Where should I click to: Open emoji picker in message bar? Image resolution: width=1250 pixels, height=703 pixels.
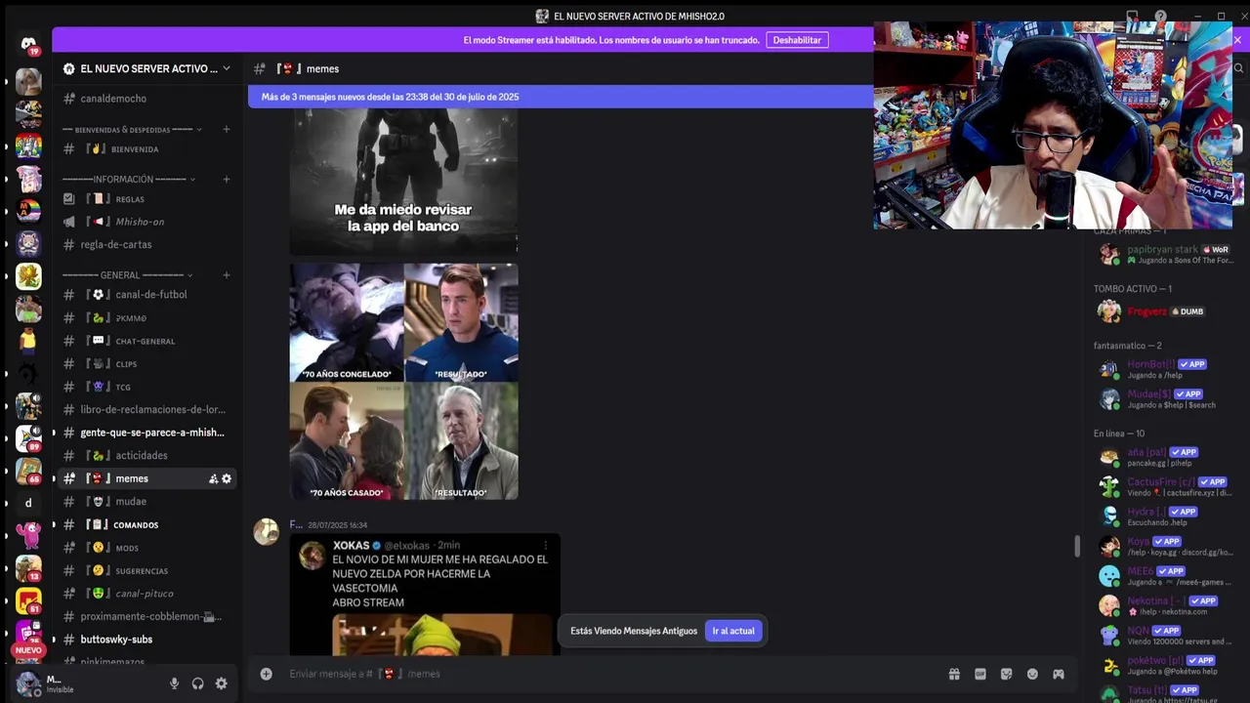tap(1032, 674)
